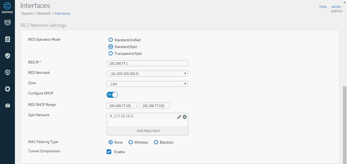Viewport: 347px width, 164px height.
Task: Click the shield checkmark sidebar icon
Action: (x=8, y=56)
